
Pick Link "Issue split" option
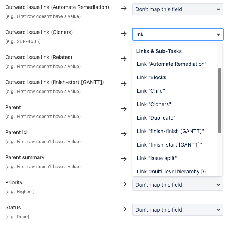(175, 158)
